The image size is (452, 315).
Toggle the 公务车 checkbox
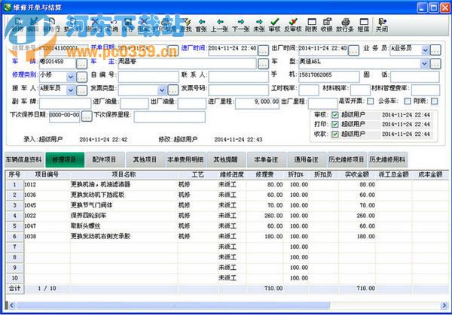(407, 101)
